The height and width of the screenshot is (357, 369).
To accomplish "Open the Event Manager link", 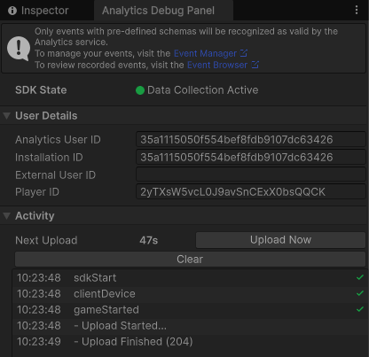I will click(205, 53).
